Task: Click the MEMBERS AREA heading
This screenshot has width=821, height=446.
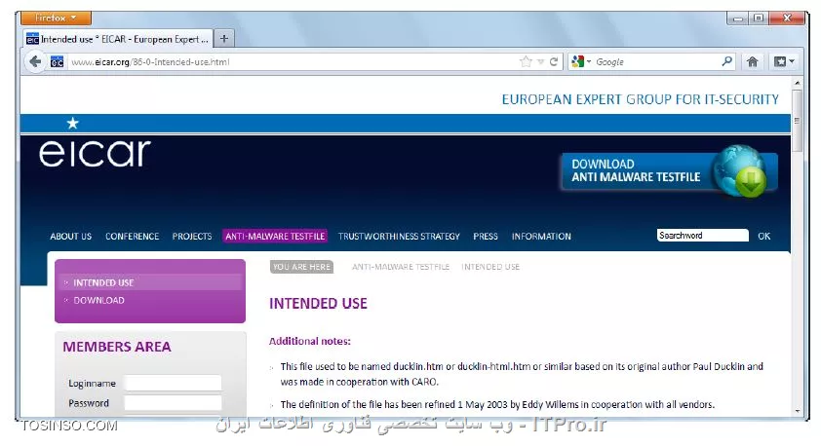Action: click(117, 347)
